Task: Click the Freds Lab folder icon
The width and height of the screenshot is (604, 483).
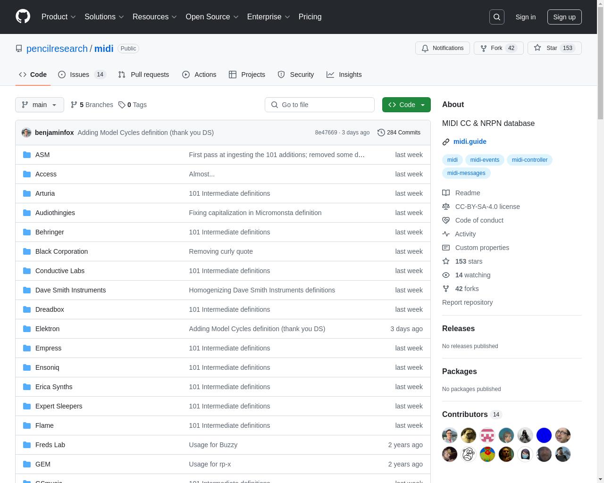Action: click(27, 445)
